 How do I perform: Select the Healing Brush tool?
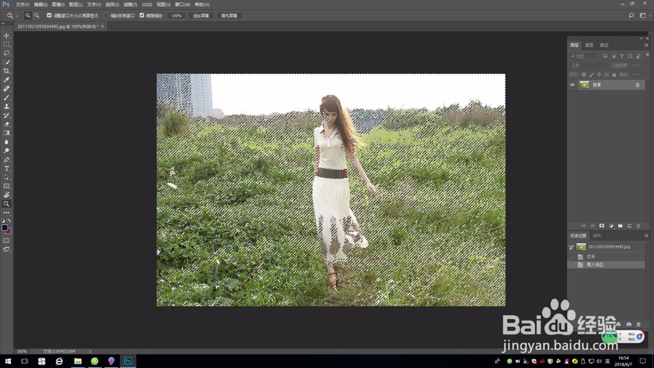(x=7, y=88)
